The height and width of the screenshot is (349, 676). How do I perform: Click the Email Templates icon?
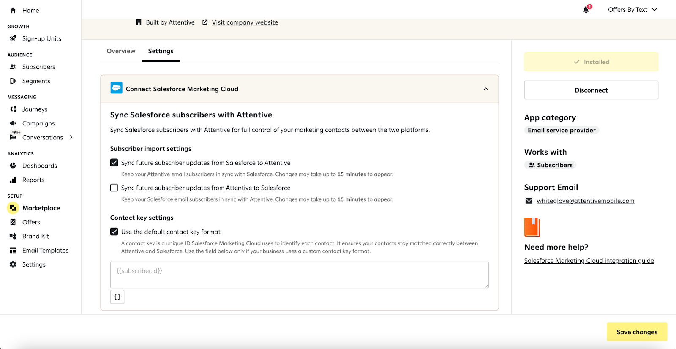pos(13,251)
